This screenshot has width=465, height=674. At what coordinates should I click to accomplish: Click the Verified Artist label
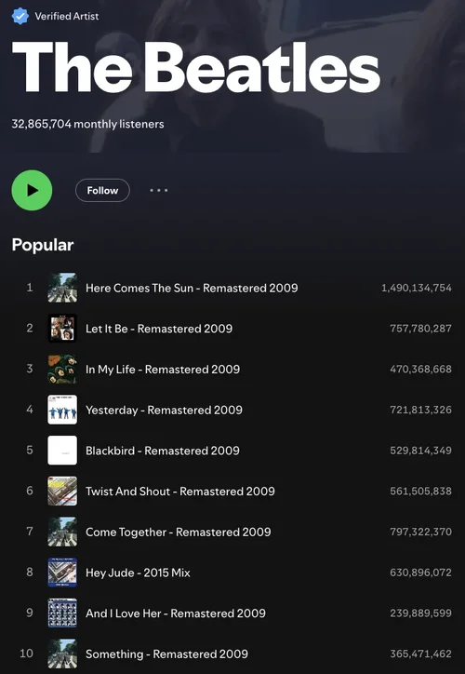click(67, 17)
